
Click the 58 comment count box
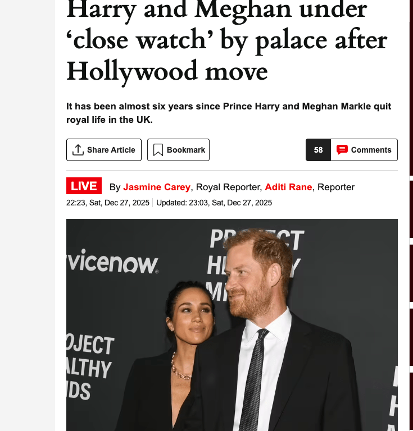pos(319,150)
